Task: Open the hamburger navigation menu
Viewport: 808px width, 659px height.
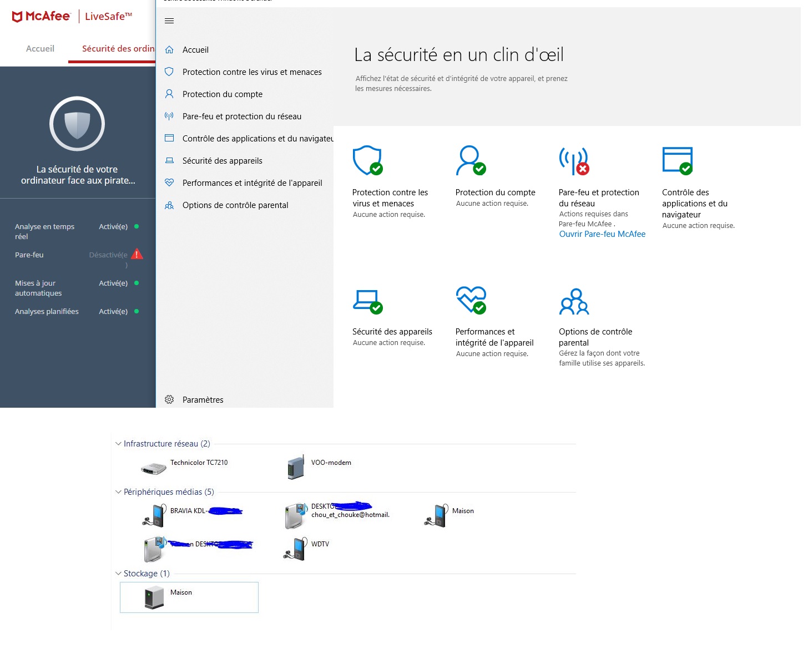Action: point(169,21)
